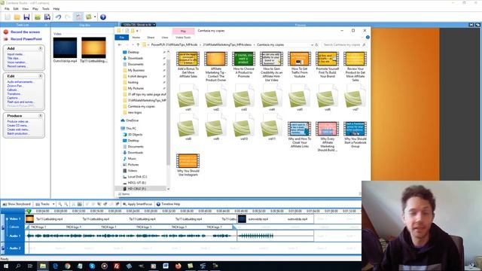
Task: Click Transitions link in Edit panel
Action: tap(14, 94)
